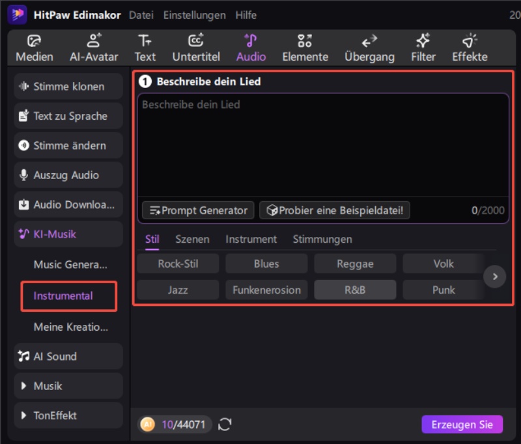Switch to the Szenen tab
This screenshot has height=444, width=521.
pos(192,239)
